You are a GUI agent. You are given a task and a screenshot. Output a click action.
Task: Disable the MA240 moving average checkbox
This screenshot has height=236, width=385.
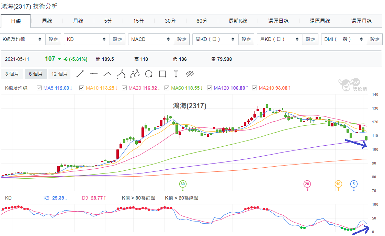(254, 88)
